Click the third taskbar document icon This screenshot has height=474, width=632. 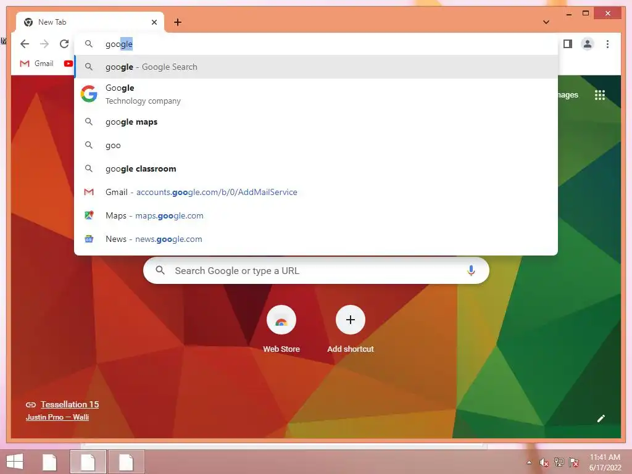click(x=126, y=462)
